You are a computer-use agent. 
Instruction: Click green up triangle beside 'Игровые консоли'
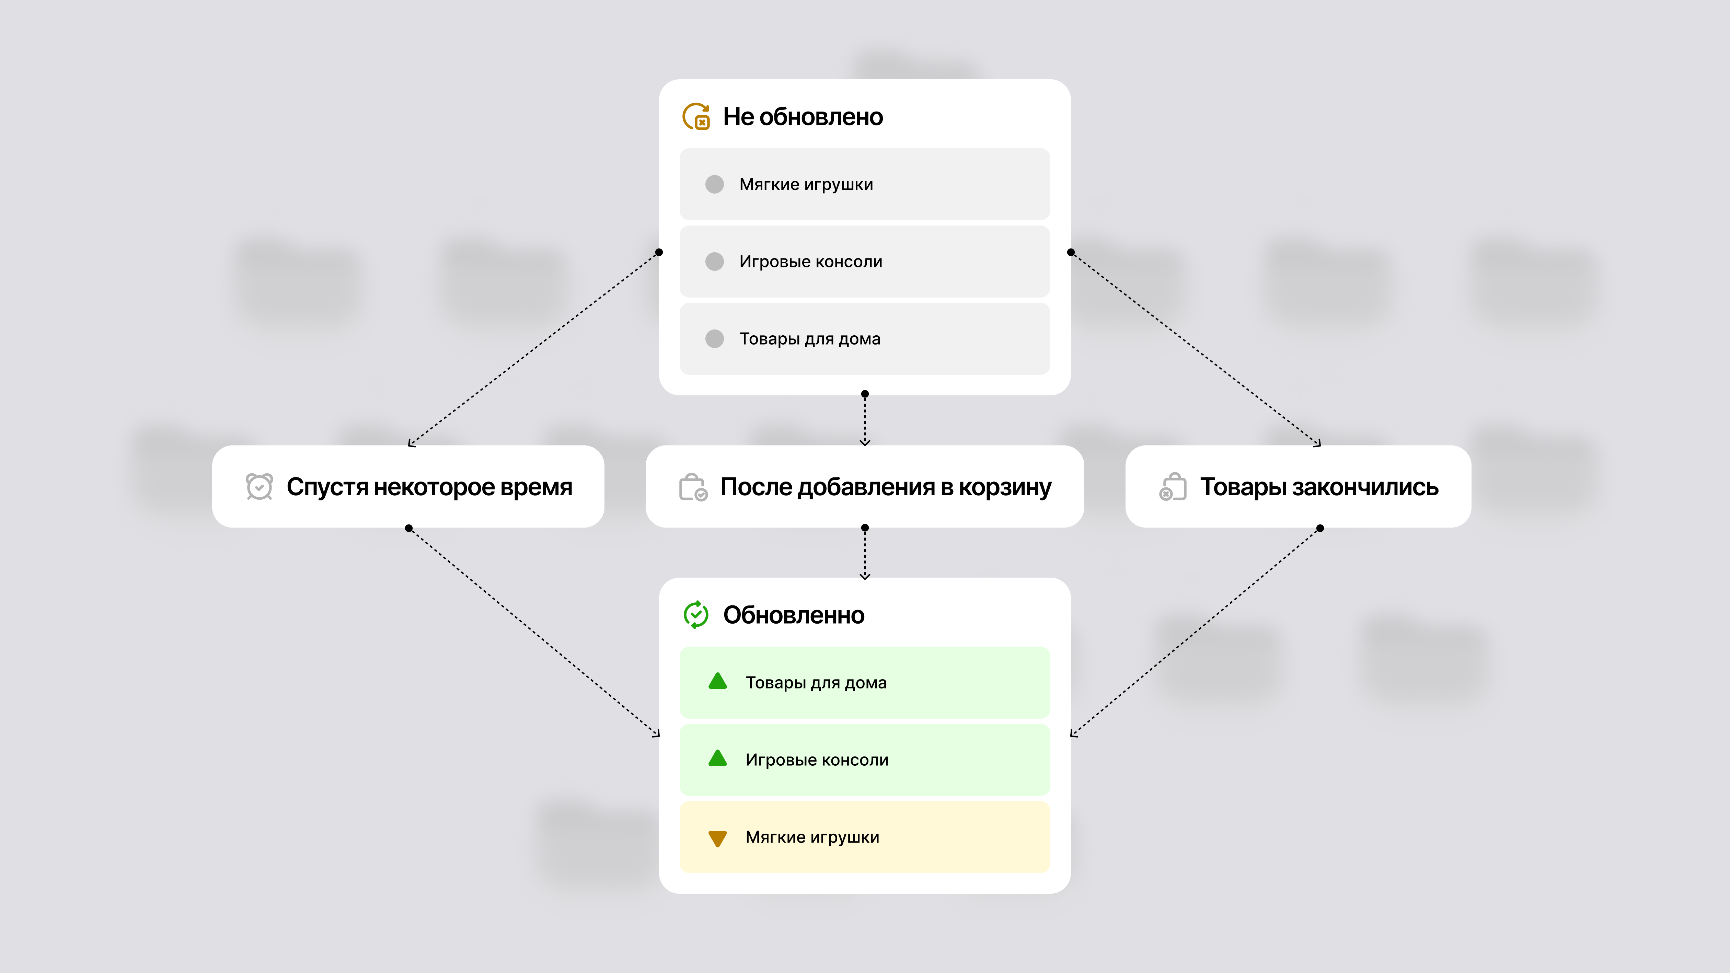point(718,759)
